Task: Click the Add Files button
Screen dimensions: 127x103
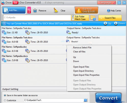Action: click(x=14, y=10)
